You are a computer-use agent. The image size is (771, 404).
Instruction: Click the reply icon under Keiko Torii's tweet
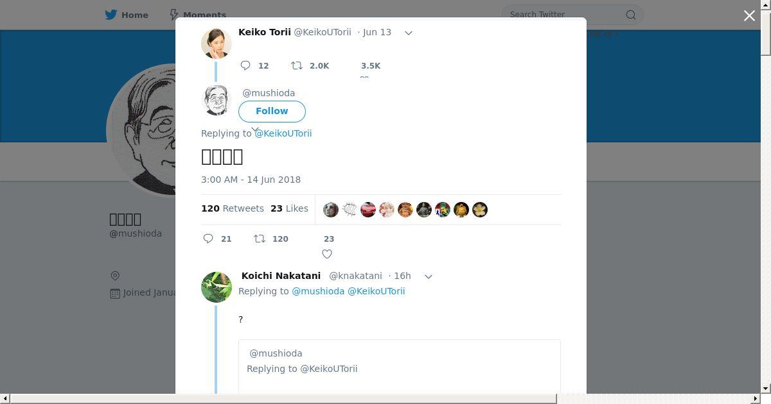click(245, 65)
